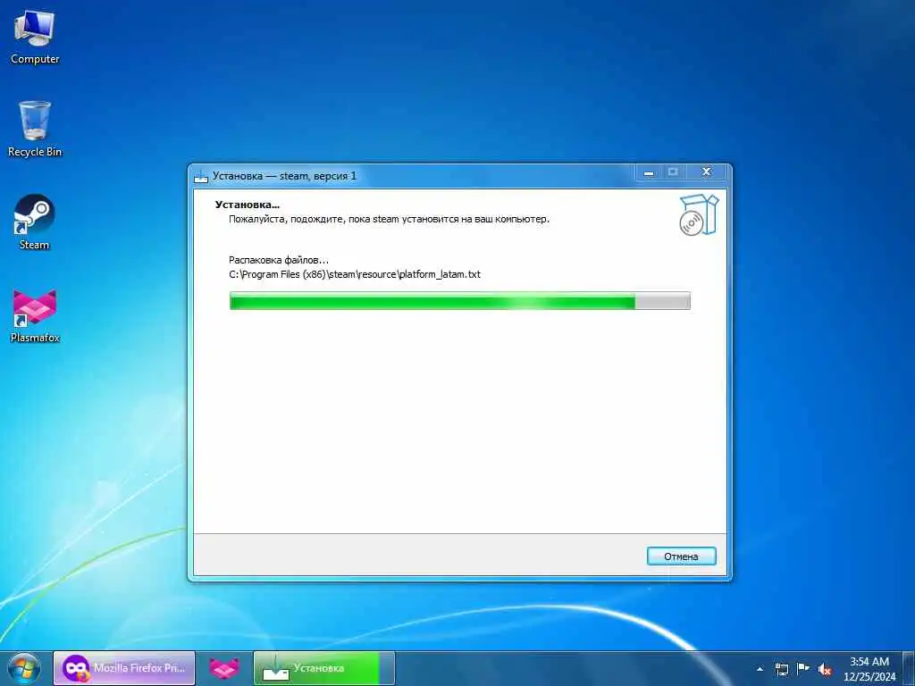915x686 pixels.
Task: Select the Plasmafox desktop shortcut
Action: click(x=35, y=315)
